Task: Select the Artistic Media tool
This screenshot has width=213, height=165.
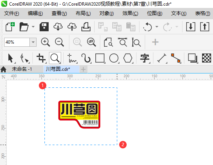Action: pyautogui.click(x=86, y=58)
